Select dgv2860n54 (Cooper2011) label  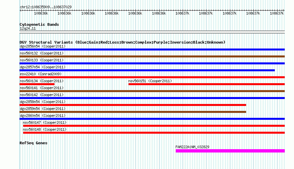click(x=43, y=116)
